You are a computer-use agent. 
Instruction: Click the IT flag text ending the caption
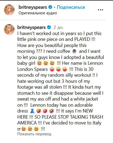pos(19,129)
